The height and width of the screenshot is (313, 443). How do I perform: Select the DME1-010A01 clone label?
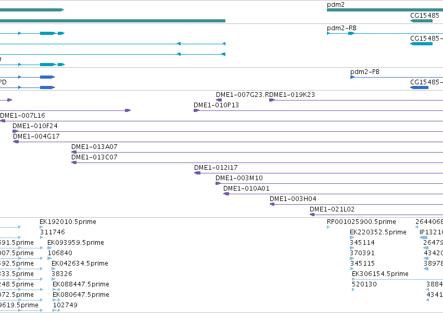246,189
